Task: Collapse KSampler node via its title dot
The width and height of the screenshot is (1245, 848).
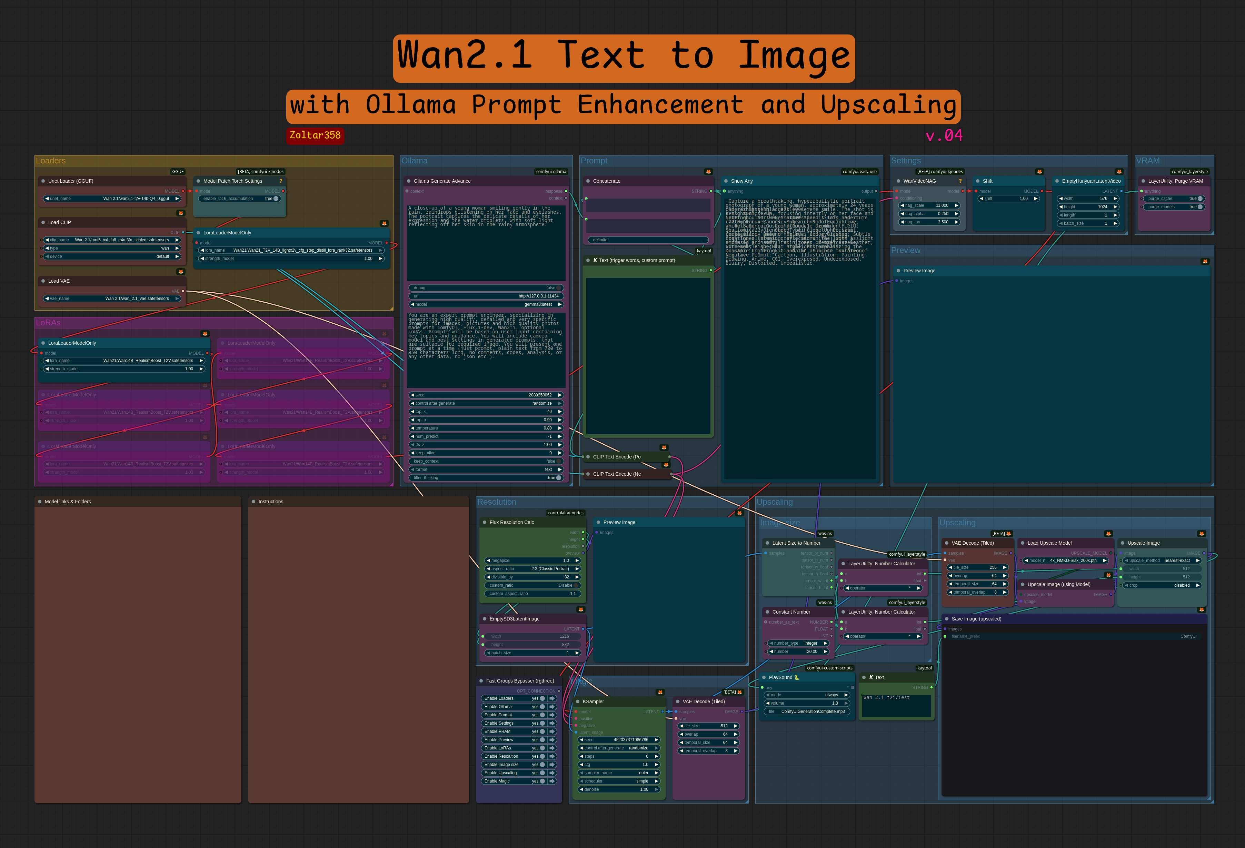Action: tap(578, 701)
